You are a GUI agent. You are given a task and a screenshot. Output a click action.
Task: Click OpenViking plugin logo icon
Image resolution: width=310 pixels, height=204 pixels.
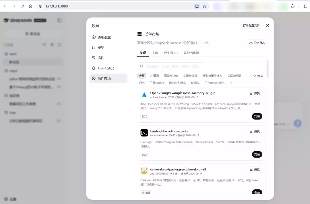tap(144, 95)
